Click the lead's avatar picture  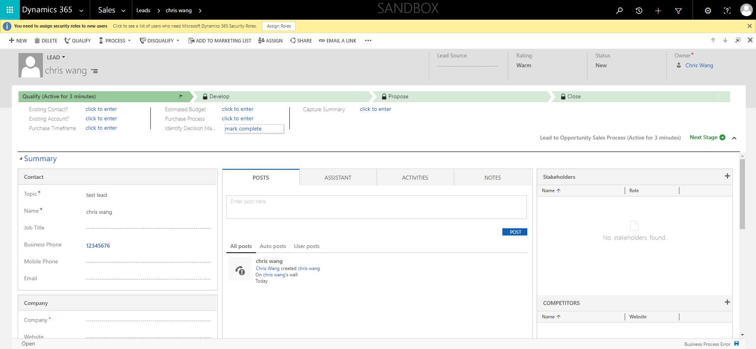pyautogui.click(x=30, y=65)
